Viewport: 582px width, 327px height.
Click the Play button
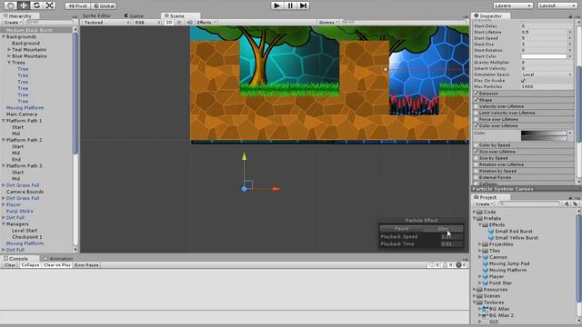click(276, 5)
